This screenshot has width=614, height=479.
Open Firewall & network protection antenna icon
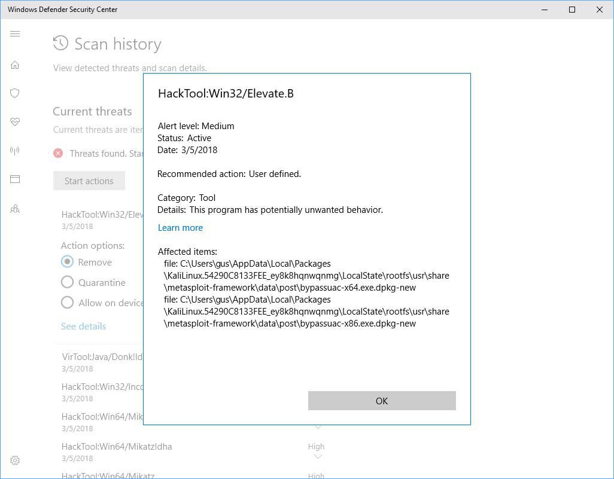coord(15,150)
